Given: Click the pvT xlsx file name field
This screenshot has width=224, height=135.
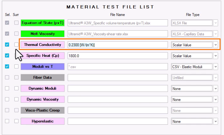Looking at the screenshot, I should tap(118, 23).
